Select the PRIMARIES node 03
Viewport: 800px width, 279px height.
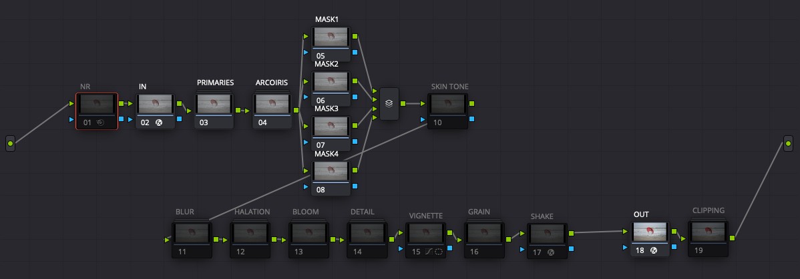tap(214, 111)
